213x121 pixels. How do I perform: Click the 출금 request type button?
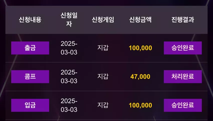pos(30,48)
